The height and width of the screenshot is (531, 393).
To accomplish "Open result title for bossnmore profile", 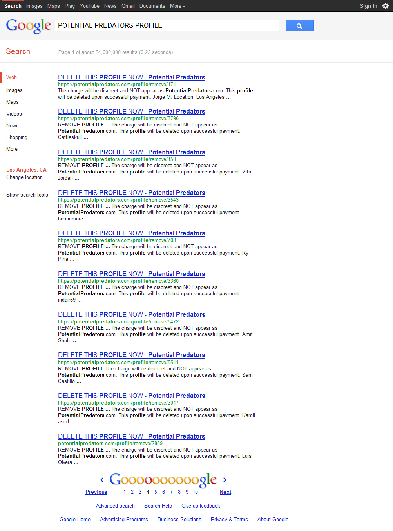I will click(x=132, y=193).
